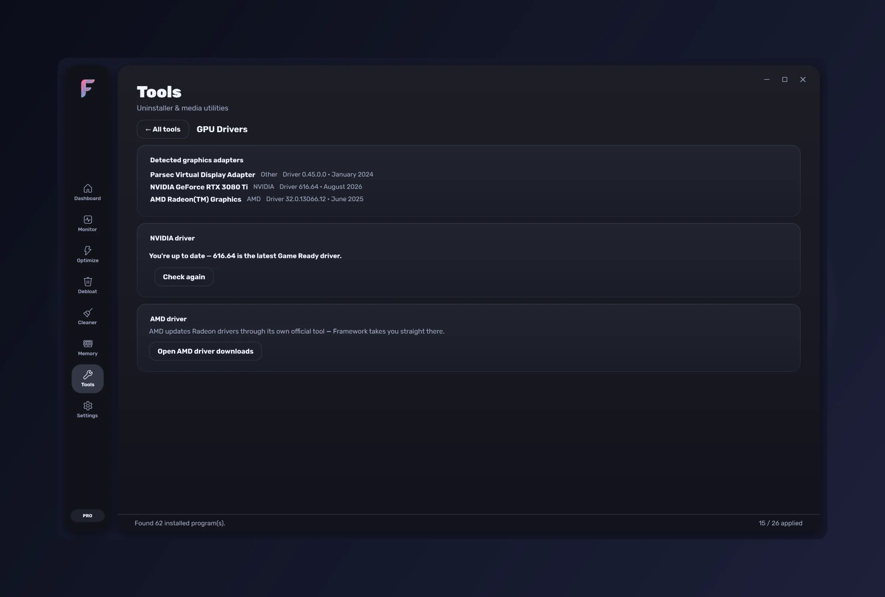Go to the Optimize section
The height and width of the screenshot is (597, 885).
point(87,255)
